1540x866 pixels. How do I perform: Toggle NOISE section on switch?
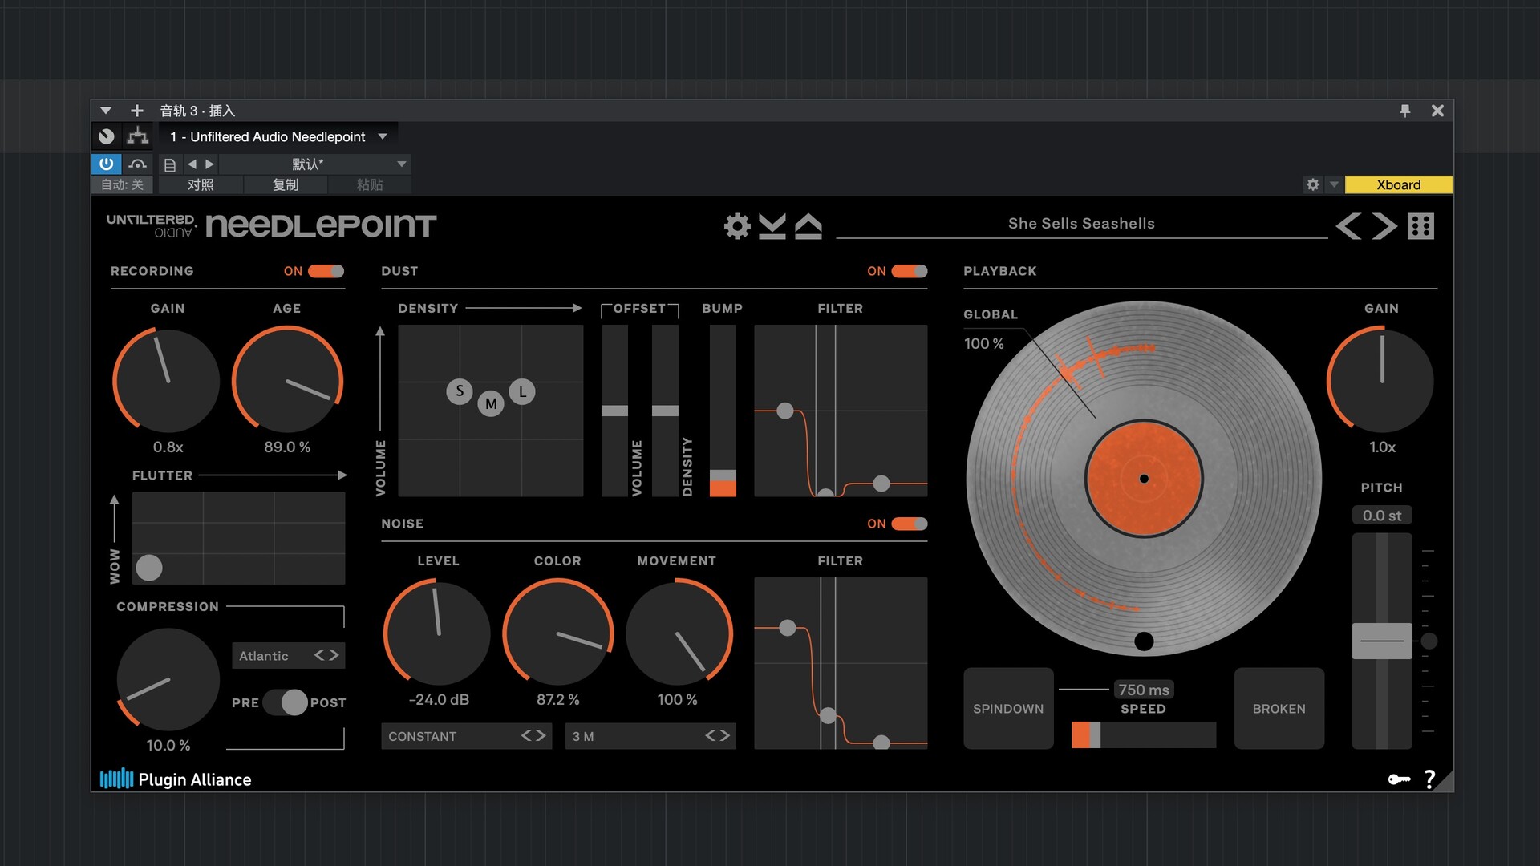click(909, 524)
